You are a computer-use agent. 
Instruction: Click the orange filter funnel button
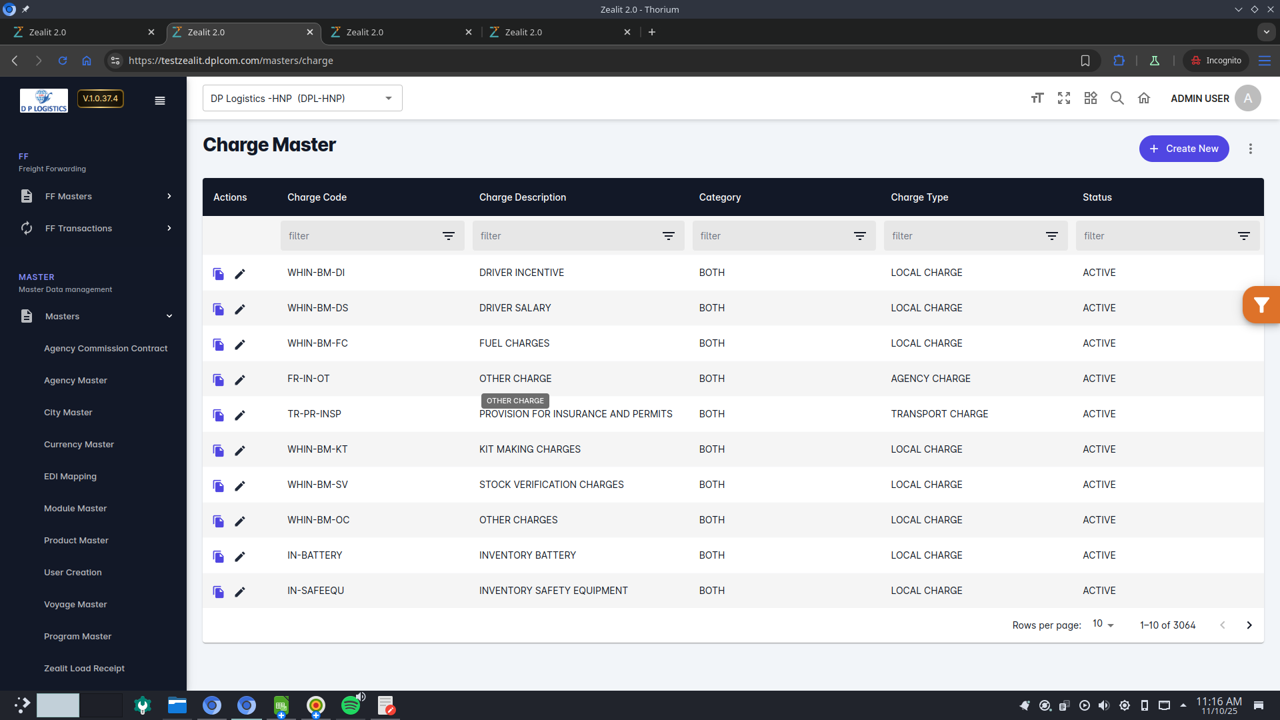1261,305
